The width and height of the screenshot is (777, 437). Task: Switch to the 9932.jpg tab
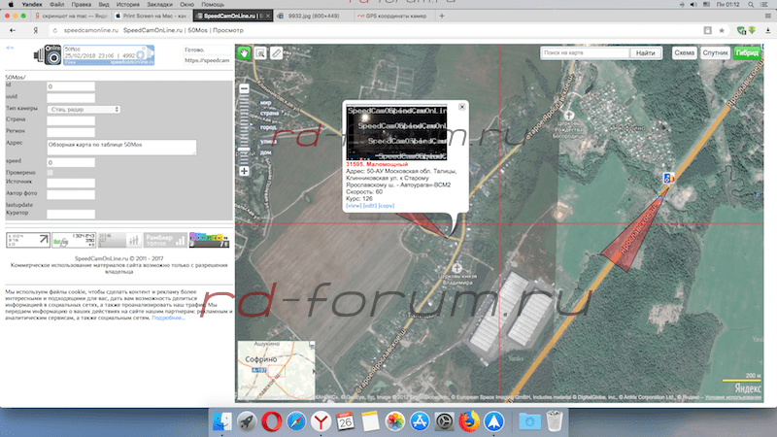click(313, 16)
